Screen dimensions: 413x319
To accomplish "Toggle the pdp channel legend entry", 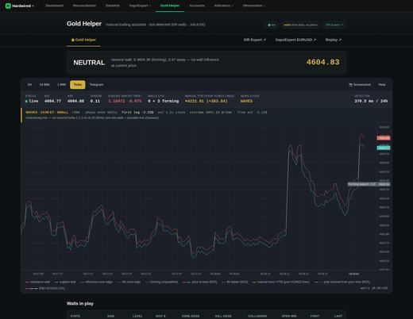I will (342, 282).
